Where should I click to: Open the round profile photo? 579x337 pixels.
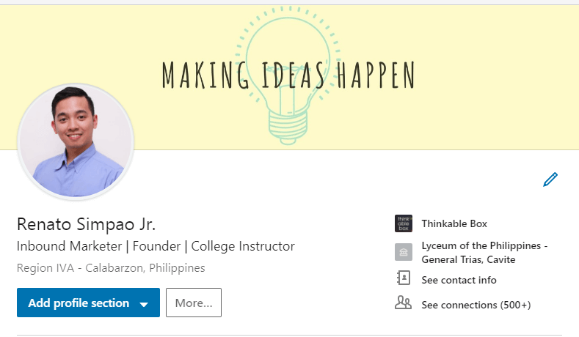click(x=76, y=142)
